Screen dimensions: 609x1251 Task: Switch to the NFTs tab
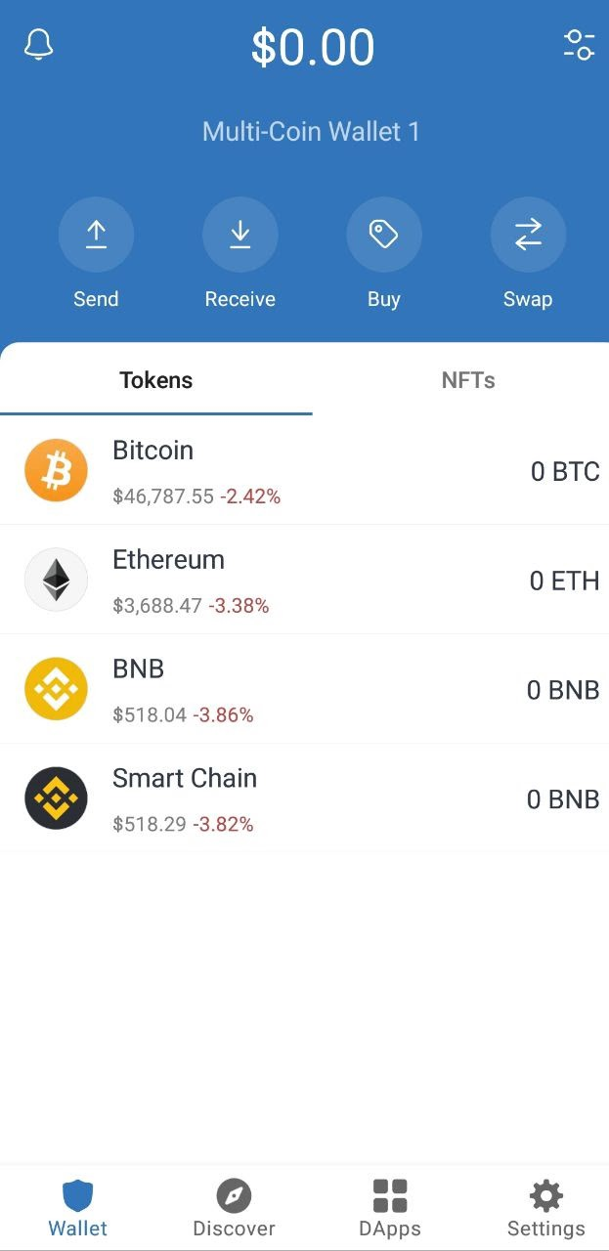coord(468,380)
